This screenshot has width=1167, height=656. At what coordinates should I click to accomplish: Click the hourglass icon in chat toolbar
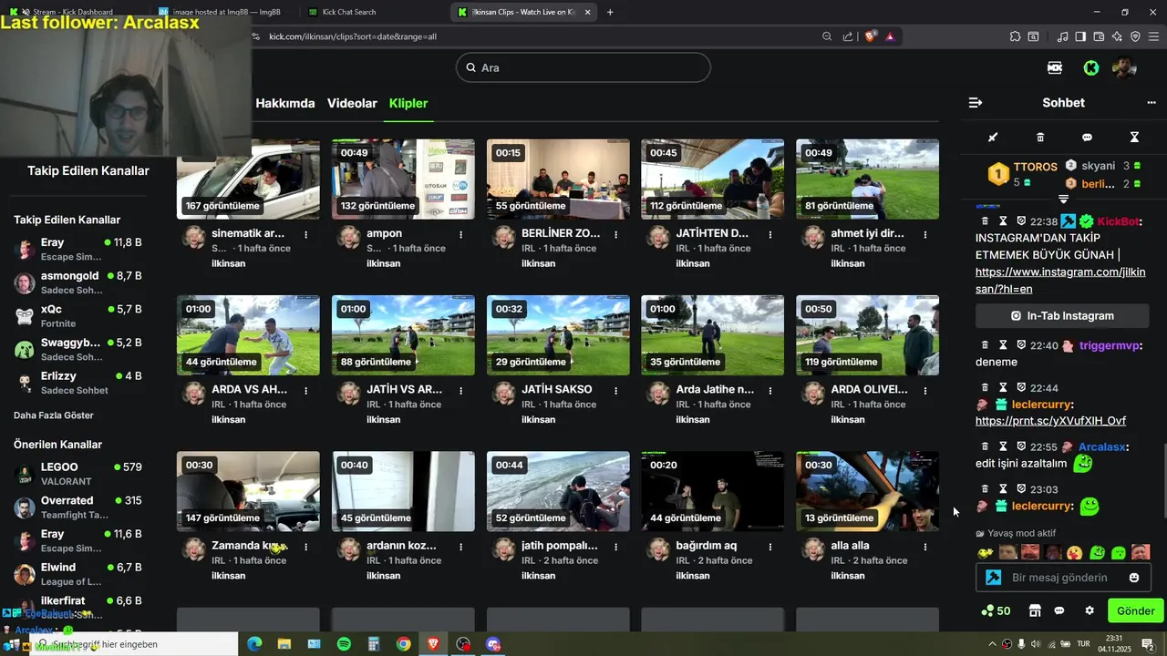click(x=1134, y=138)
